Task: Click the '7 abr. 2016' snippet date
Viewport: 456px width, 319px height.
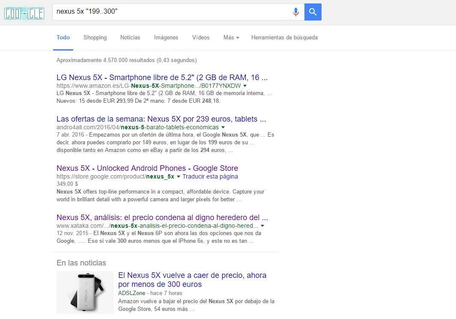Action: (x=70, y=134)
